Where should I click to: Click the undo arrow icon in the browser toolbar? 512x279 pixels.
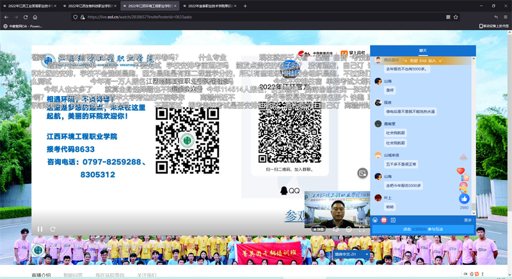(x=496, y=17)
